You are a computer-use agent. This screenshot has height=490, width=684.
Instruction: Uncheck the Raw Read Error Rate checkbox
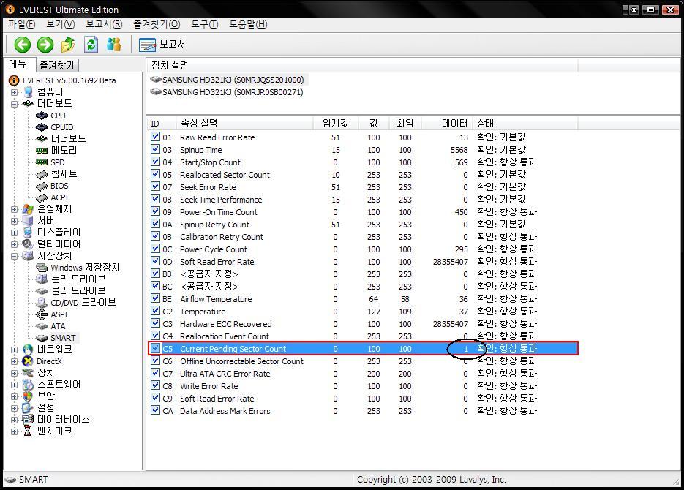pyautogui.click(x=155, y=137)
